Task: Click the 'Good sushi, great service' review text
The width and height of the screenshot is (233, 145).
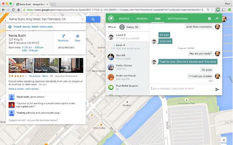Action: point(31,97)
